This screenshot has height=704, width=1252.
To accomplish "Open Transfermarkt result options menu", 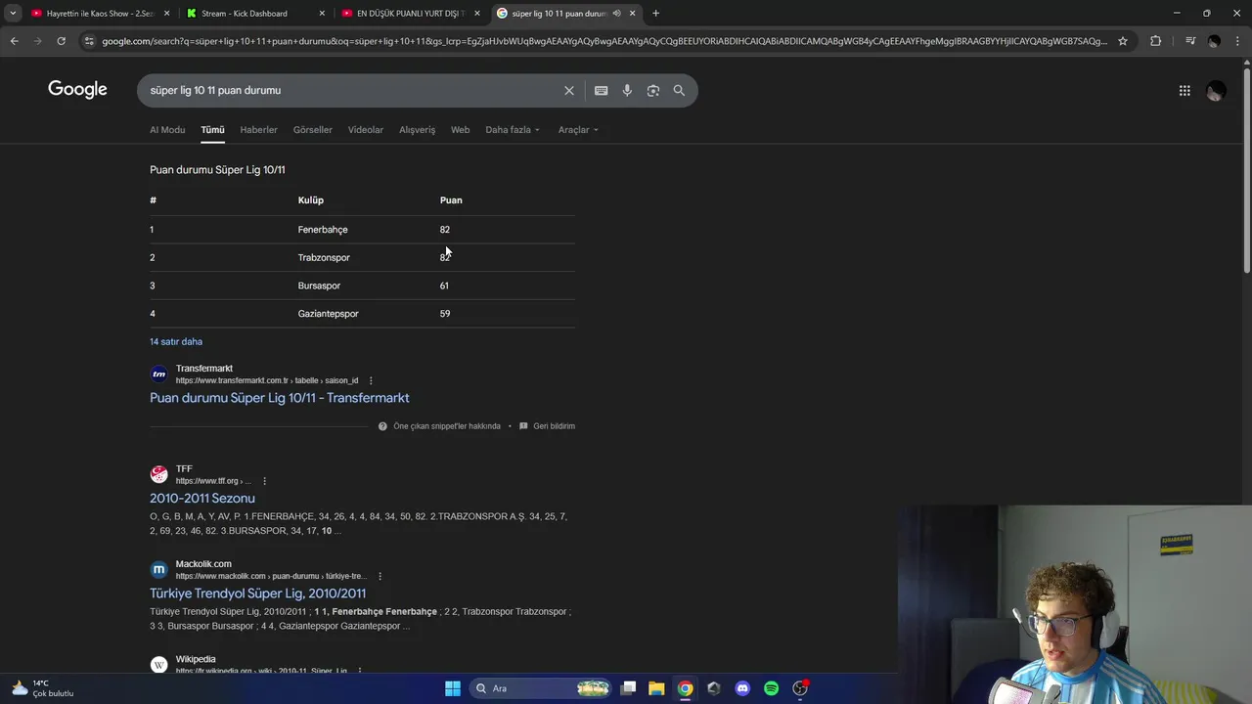I will point(371,380).
